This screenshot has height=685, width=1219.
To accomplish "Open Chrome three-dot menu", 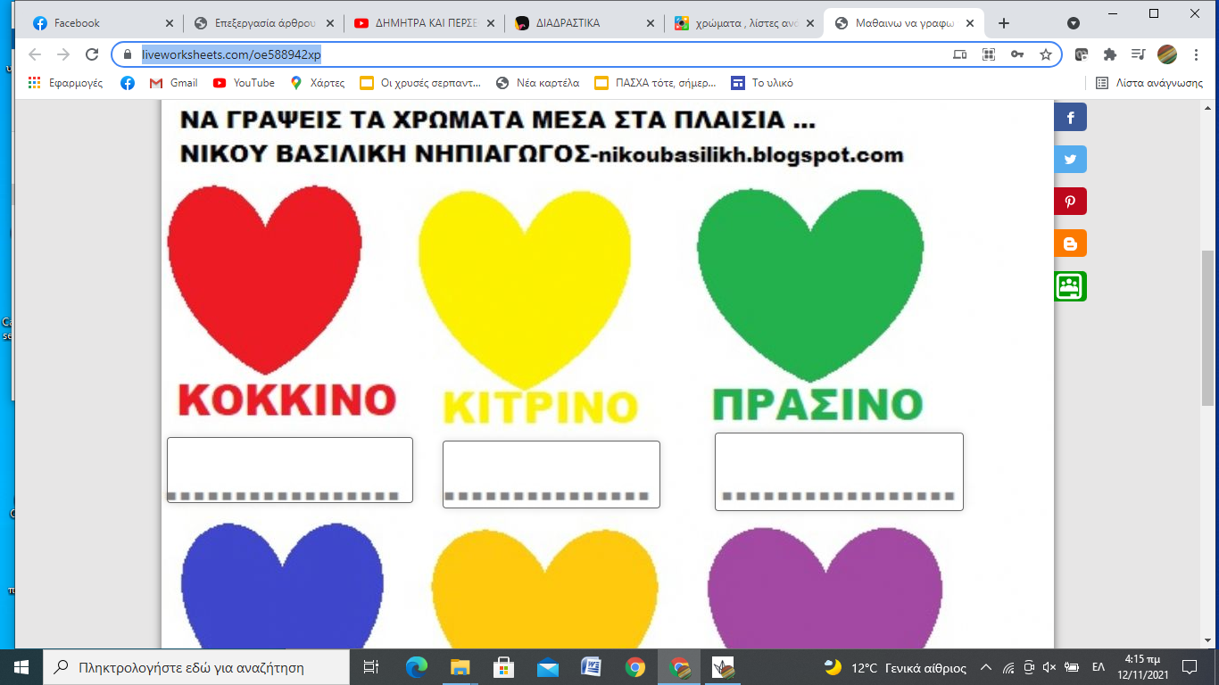I will pyautogui.click(x=1196, y=54).
